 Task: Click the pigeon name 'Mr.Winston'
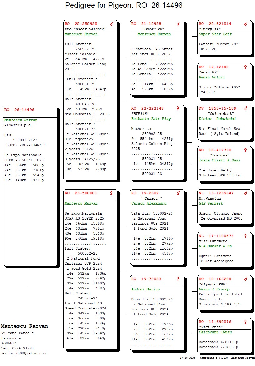pyautogui.click(x=210, y=198)
